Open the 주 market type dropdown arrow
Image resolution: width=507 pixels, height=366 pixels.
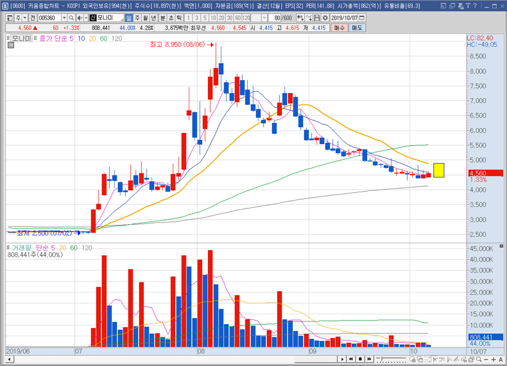[x=25, y=18]
